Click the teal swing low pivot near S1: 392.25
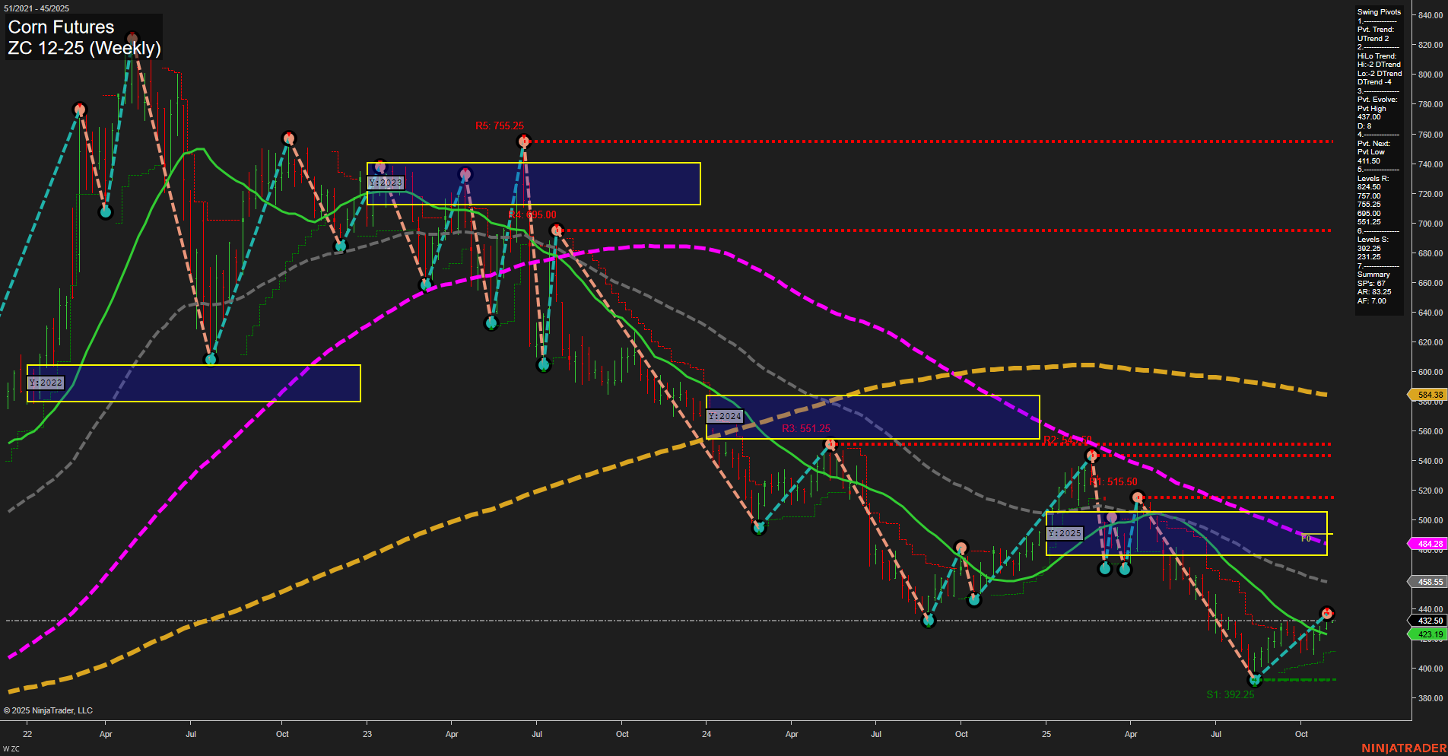 (x=1255, y=681)
